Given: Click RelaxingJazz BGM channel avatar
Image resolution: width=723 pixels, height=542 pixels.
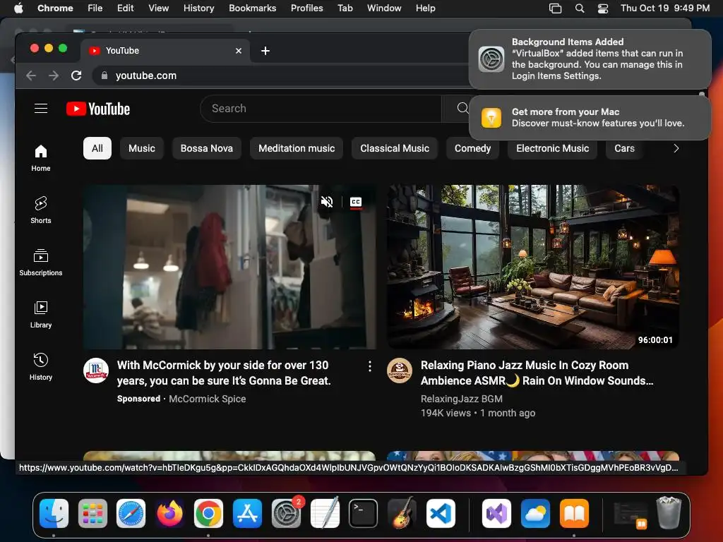Looking at the screenshot, I should pos(400,371).
